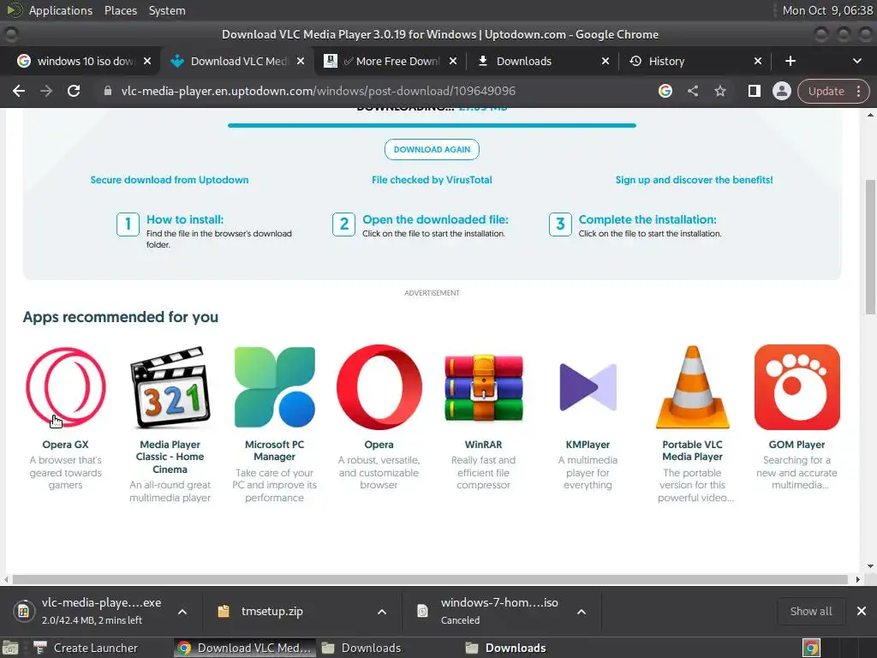Viewport: 877px width, 658px height.
Task: Click the How to install heading
Action: [185, 219]
